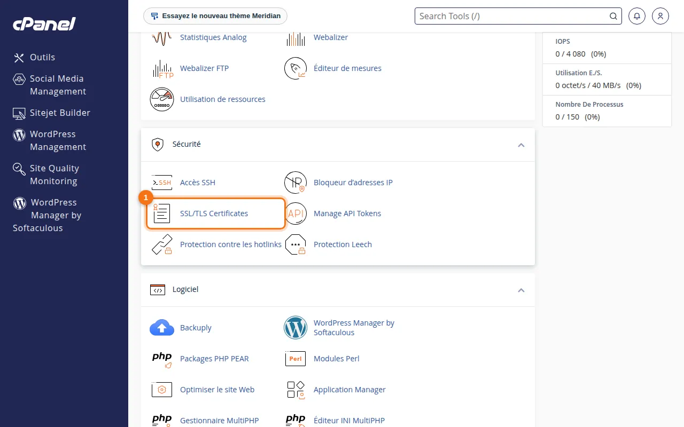This screenshot has height=427, width=684.
Task: Click Manage API Tokens icon
Action: (x=296, y=213)
